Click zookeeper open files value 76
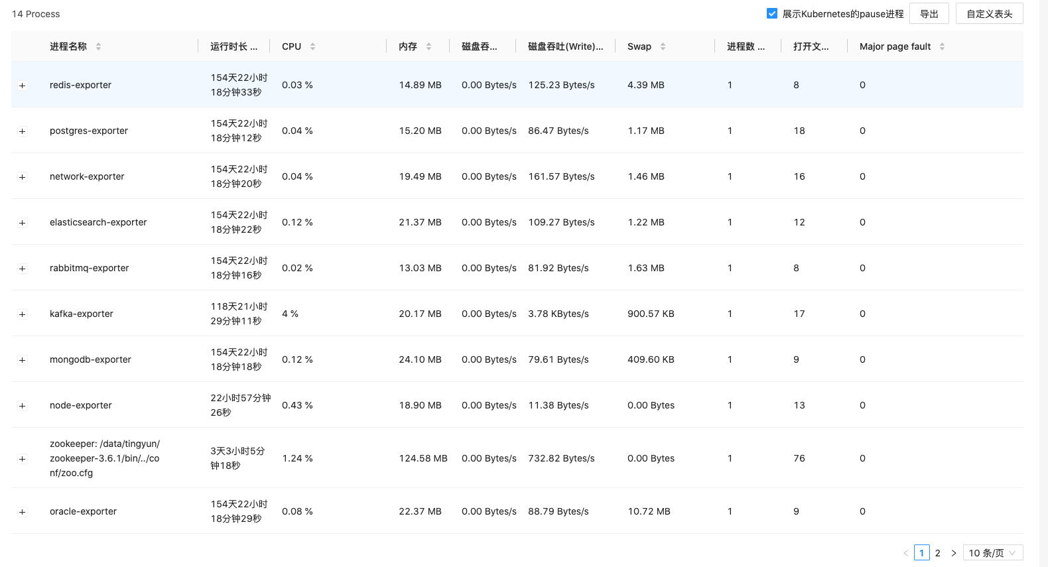1048x567 pixels. tap(799, 458)
